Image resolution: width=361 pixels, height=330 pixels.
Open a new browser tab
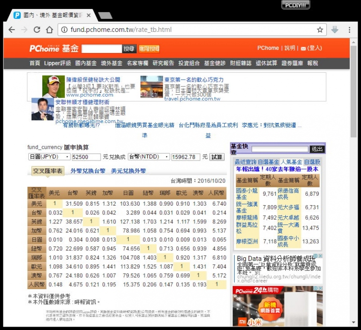pos(105,15)
